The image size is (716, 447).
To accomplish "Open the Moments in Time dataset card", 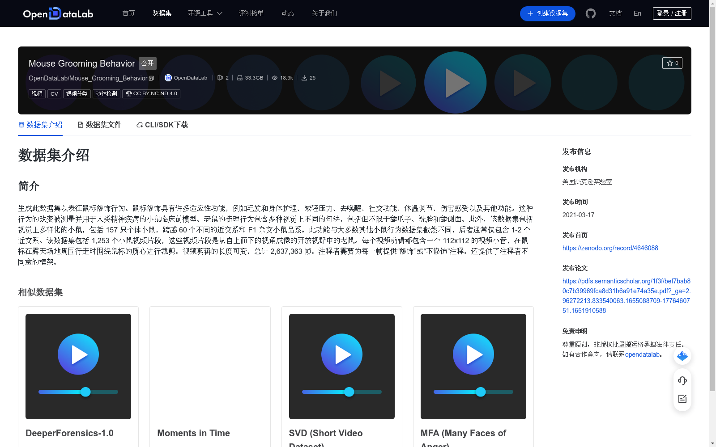I will [x=210, y=376].
